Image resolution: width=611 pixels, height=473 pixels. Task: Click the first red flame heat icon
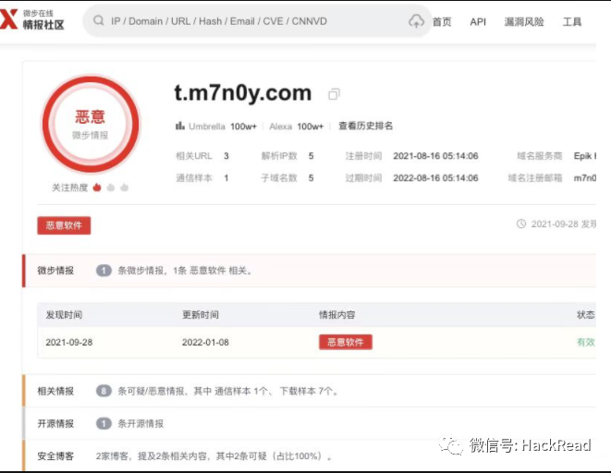97,188
